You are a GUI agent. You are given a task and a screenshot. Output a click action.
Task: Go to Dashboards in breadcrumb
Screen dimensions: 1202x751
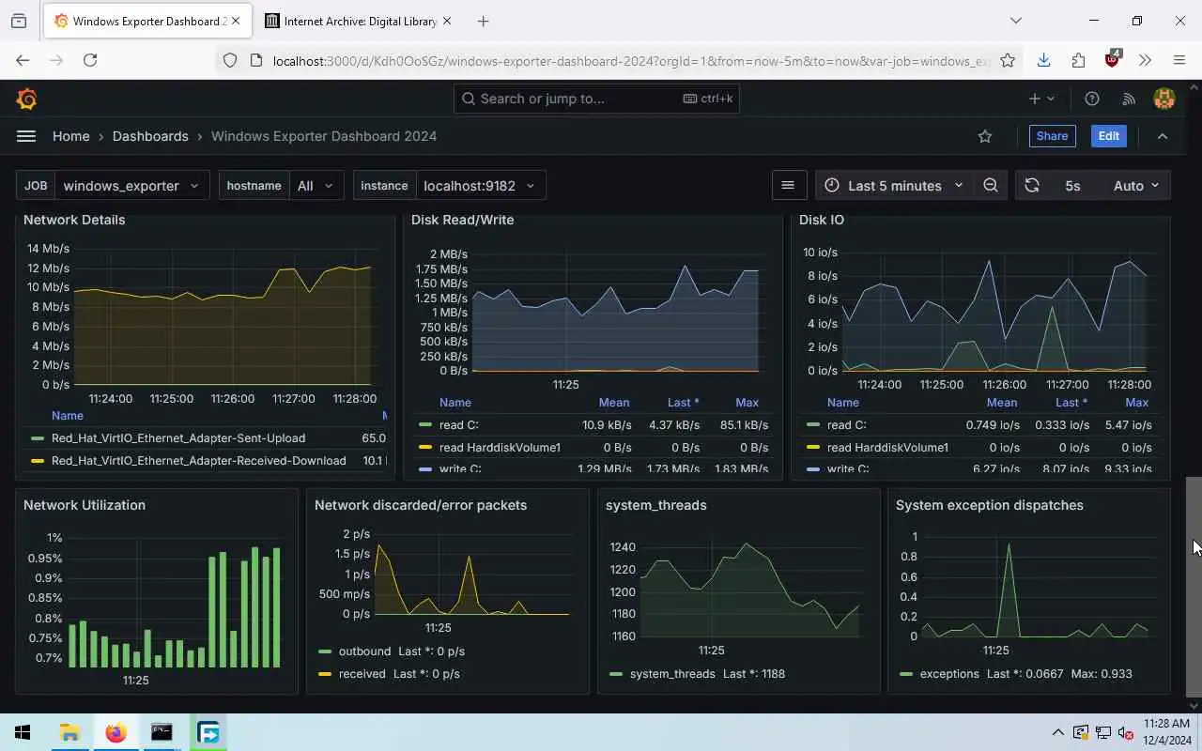pyautogui.click(x=150, y=136)
